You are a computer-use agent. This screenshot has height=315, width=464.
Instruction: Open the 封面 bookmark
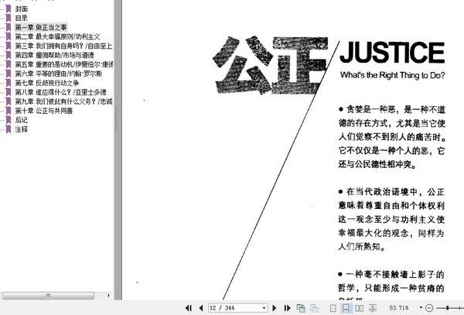pyautogui.click(x=22, y=9)
